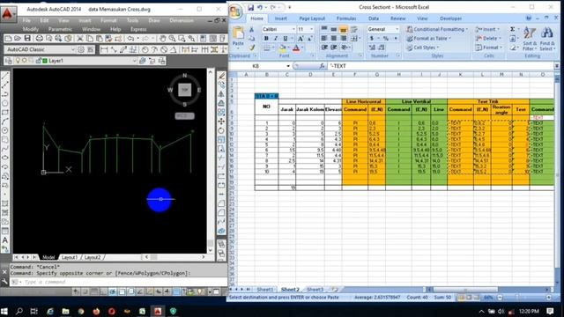
Task: Open Conditional Formatting dropdown
Action: pyautogui.click(x=437, y=29)
